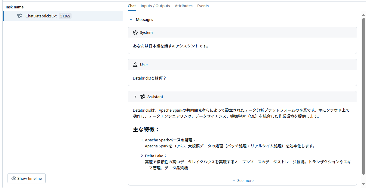This screenshot has width=368, height=190.
Task: Expand response via See more
Action: pyautogui.click(x=243, y=180)
